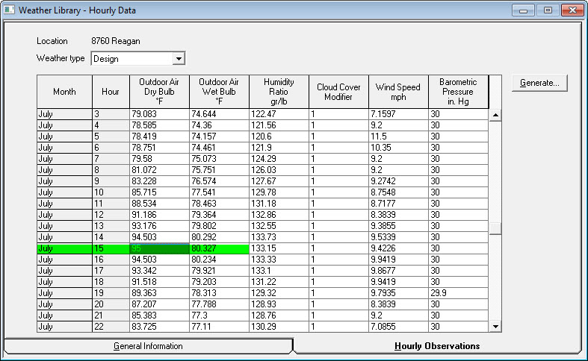This screenshot has height=361, width=588.
Task: Maximize the Weather Library window
Action: pos(548,10)
